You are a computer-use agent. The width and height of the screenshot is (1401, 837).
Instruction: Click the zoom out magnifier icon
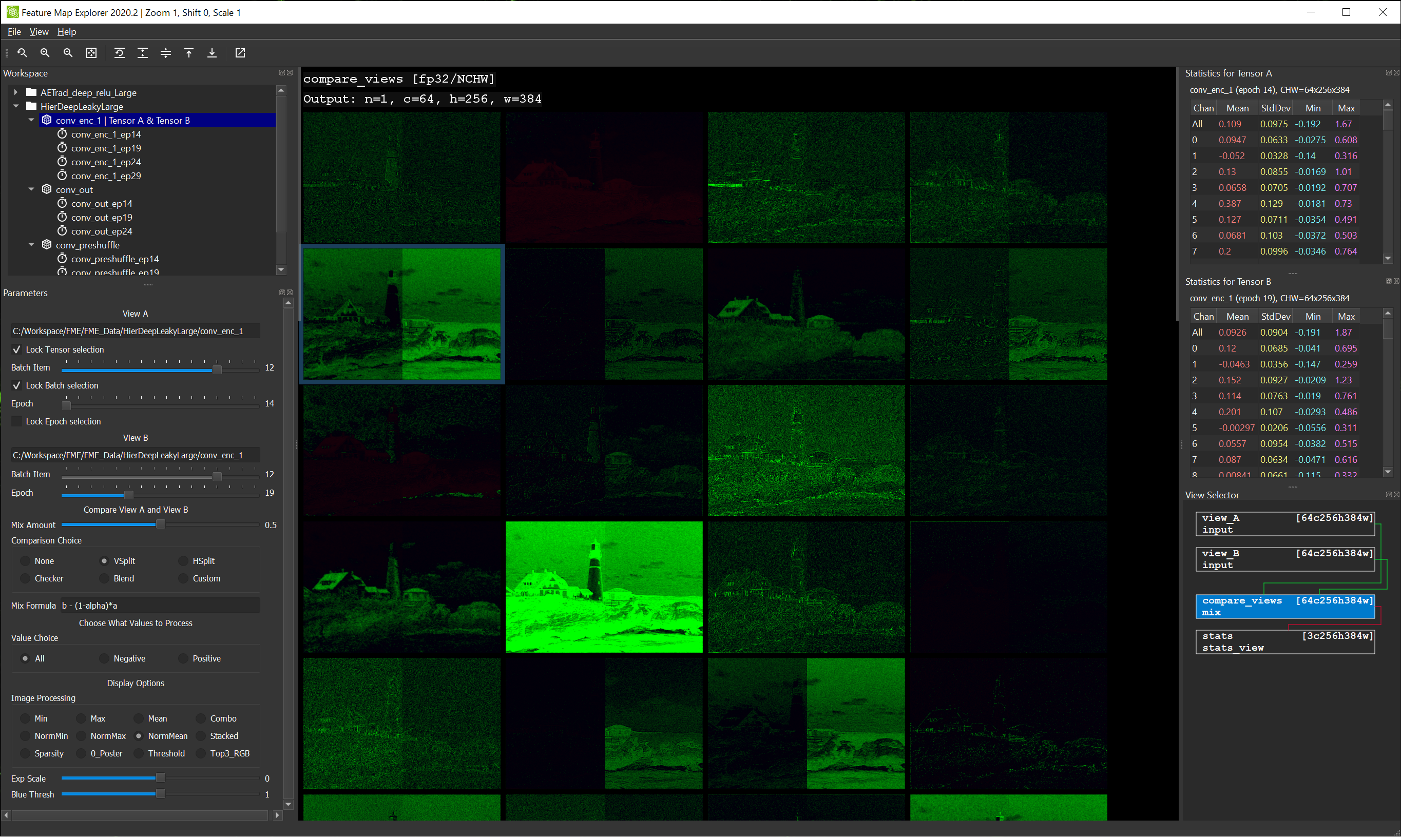pos(68,53)
